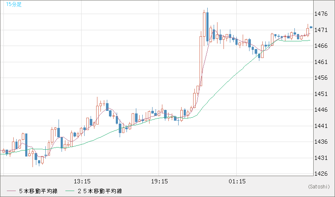Click the green 25-period legend line sample
This screenshot has height=197, width=335.
click(70, 191)
